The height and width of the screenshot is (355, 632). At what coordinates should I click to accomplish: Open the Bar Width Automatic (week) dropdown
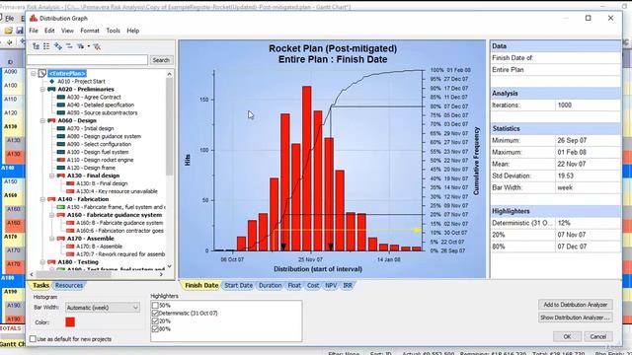coord(103,308)
